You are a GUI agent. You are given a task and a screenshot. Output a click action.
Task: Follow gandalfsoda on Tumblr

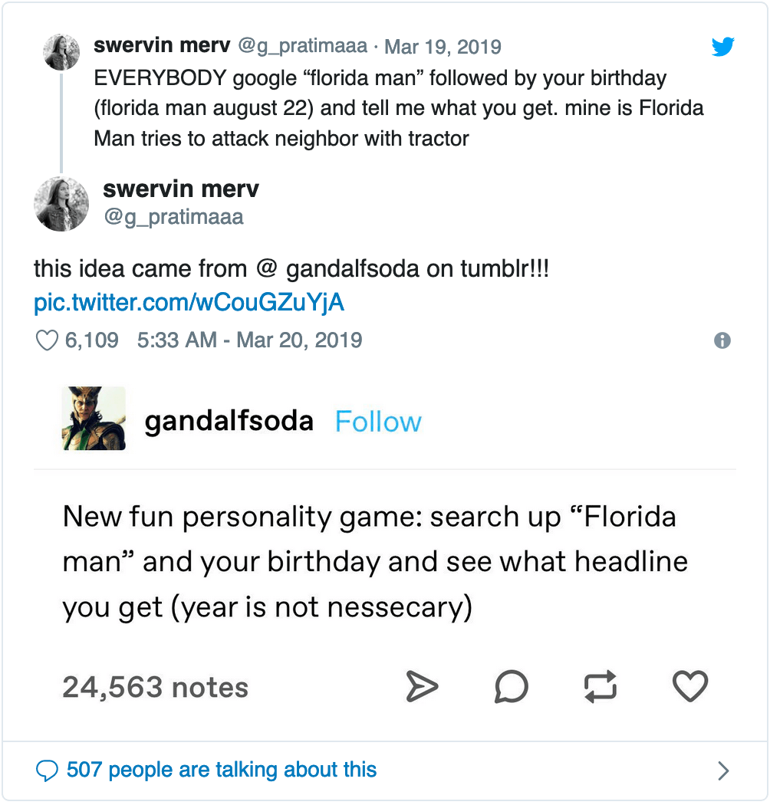tap(378, 422)
